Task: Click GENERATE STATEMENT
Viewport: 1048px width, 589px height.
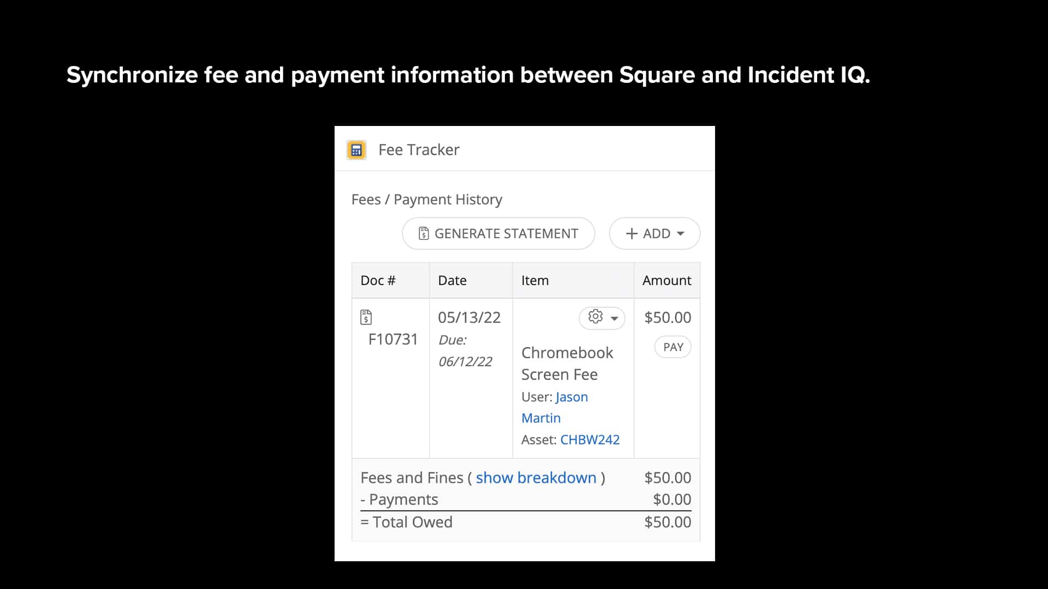Action: point(498,233)
